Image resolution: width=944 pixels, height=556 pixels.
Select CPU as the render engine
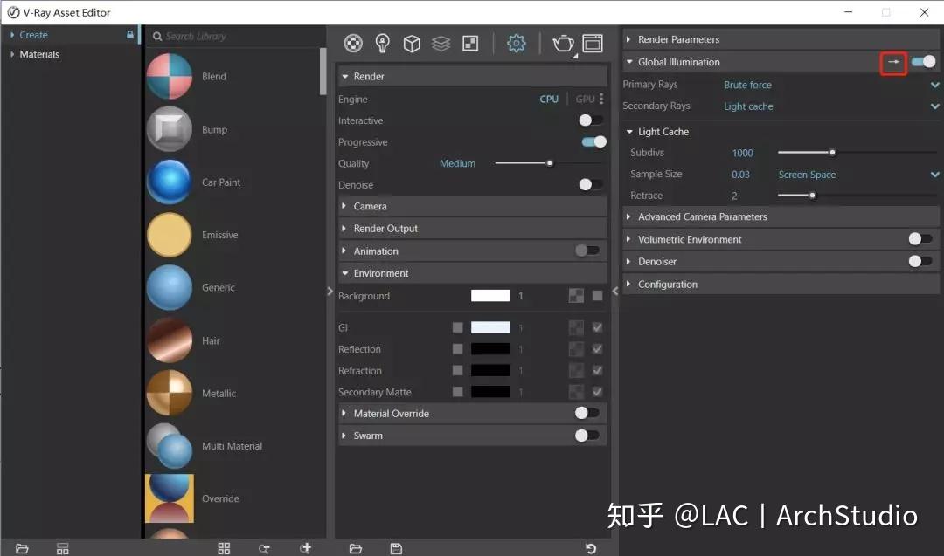[x=549, y=99]
